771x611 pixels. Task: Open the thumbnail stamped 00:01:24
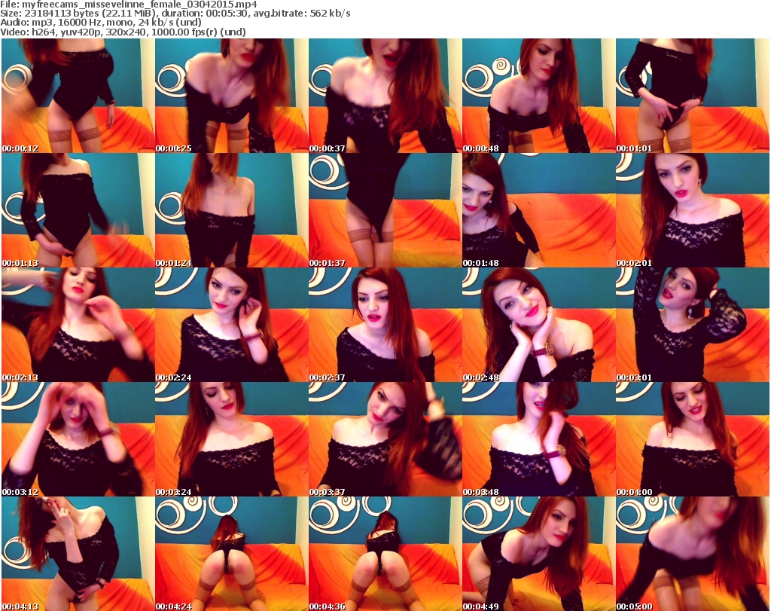[232, 210]
